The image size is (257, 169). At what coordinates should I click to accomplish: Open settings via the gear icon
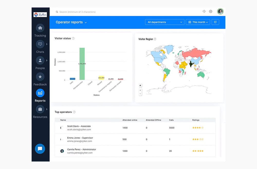[x=211, y=12]
